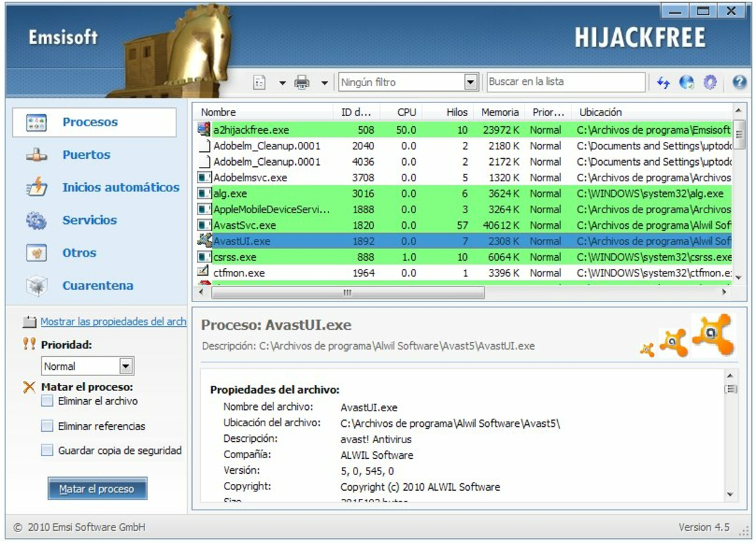Sort by the Hilos column header
Screen dimensions: 756x543
pyautogui.click(x=449, y=113)
